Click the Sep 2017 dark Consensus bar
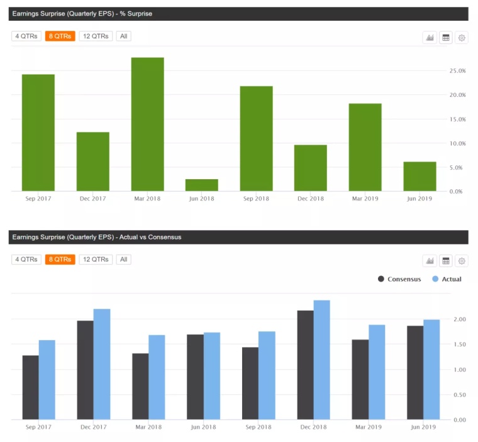 [x=30, y=387]
